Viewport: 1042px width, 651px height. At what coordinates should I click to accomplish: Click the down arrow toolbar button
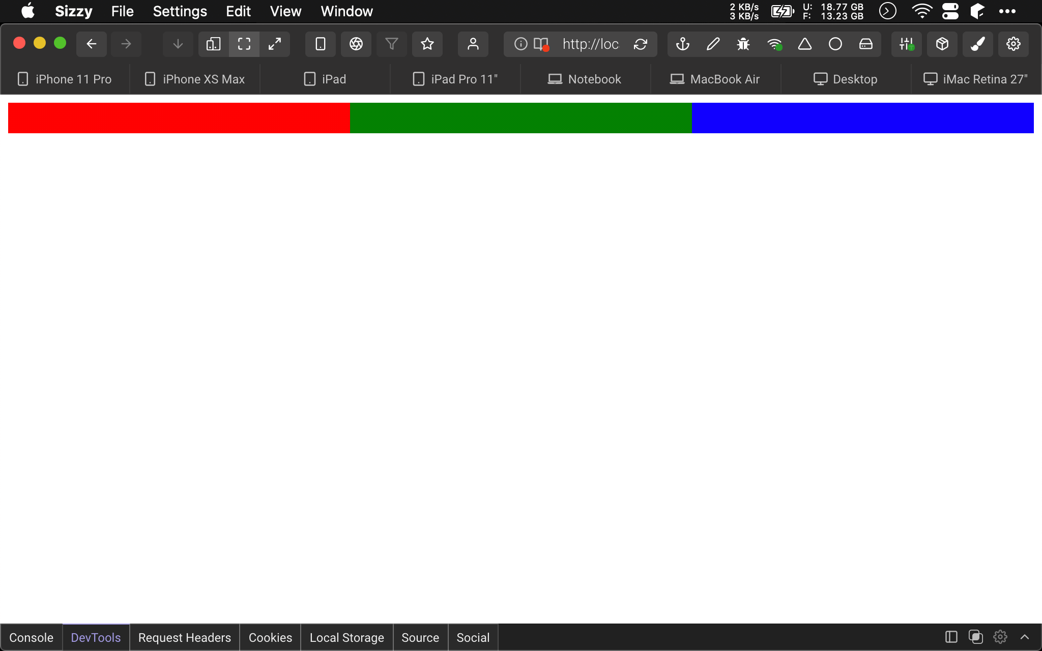[178, 44]
